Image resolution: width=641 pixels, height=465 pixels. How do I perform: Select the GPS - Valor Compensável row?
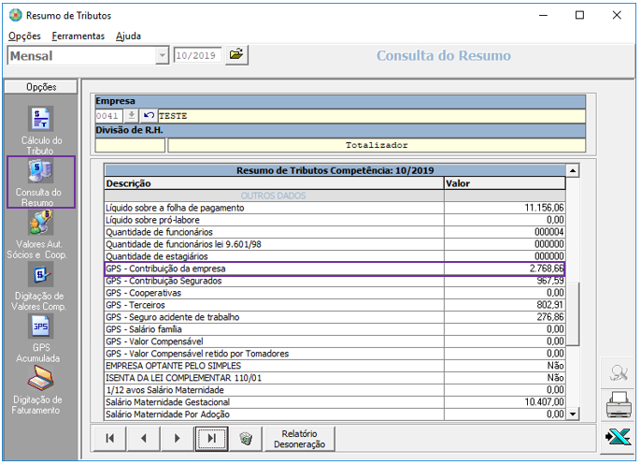point(335,341)
